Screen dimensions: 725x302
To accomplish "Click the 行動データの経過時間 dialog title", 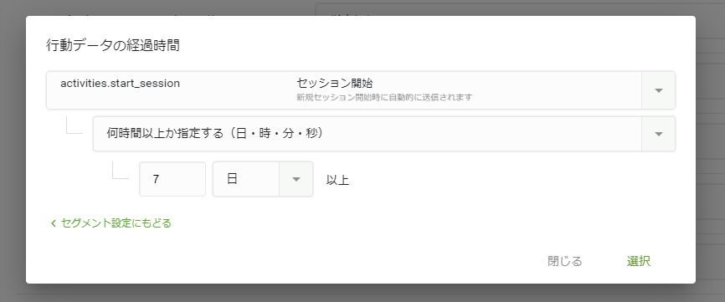I will click(113, 46).
